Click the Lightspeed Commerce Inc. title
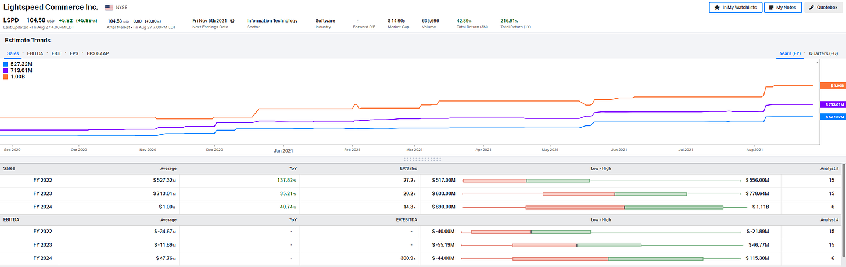Screen dimensions: 846x267 click(51, 8)
